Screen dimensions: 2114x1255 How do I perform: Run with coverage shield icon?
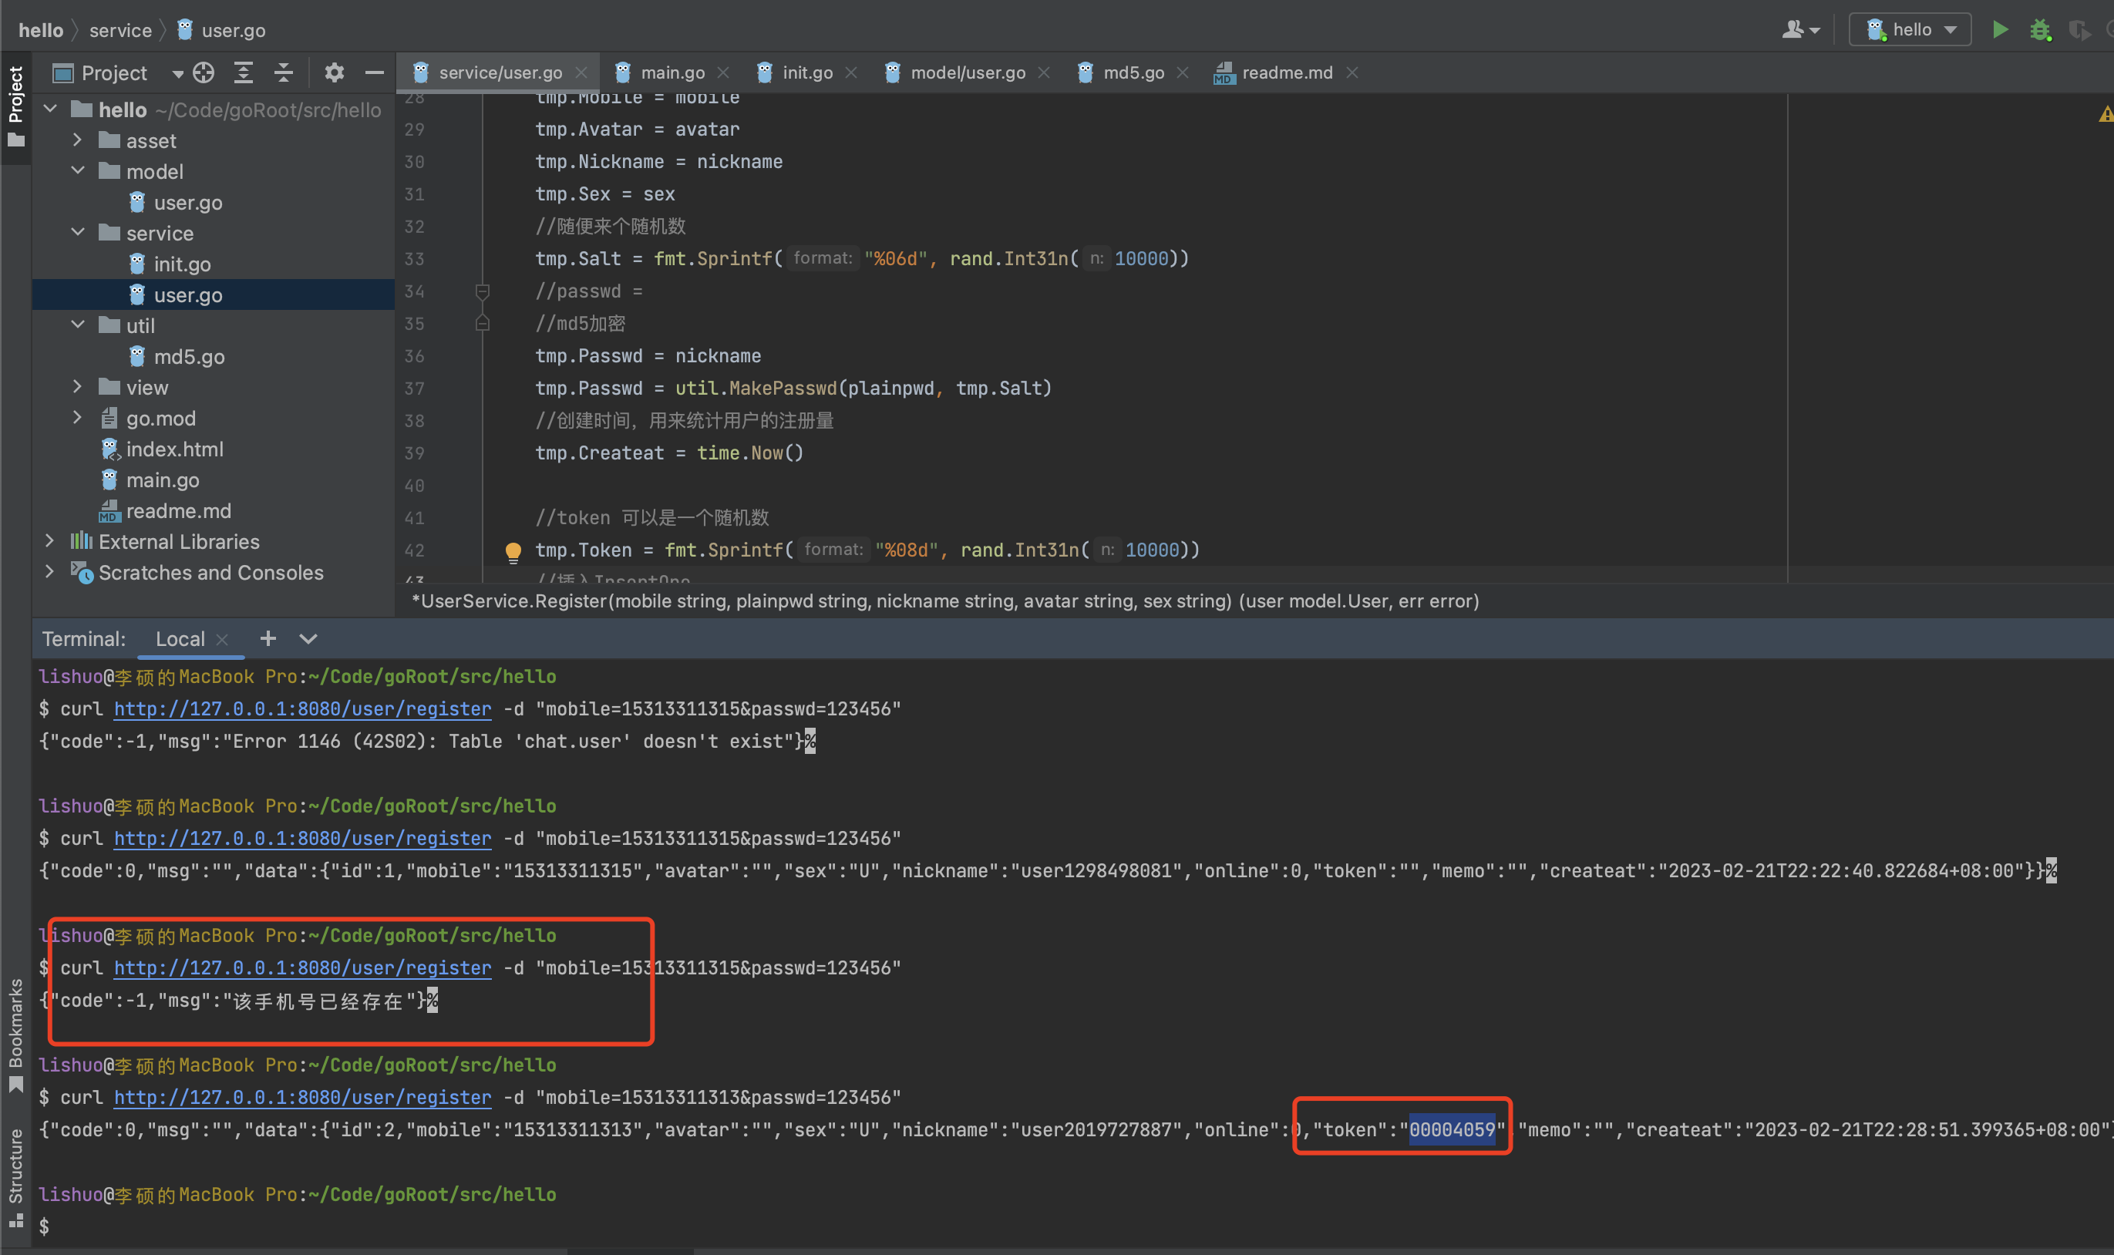pos(2079,30)
